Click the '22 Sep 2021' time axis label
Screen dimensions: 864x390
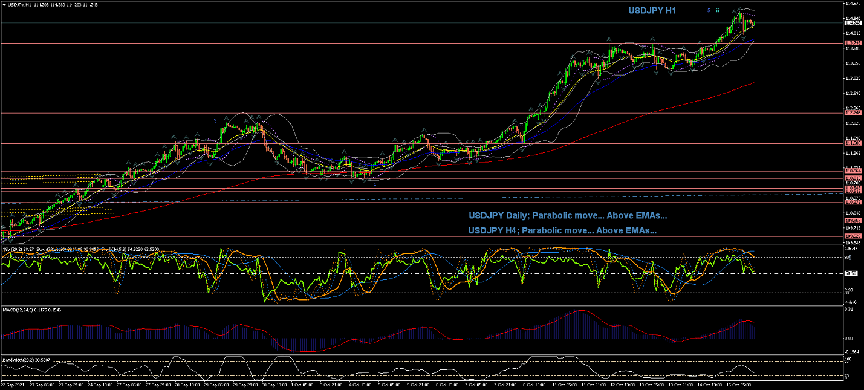click(x=12, y=385)
